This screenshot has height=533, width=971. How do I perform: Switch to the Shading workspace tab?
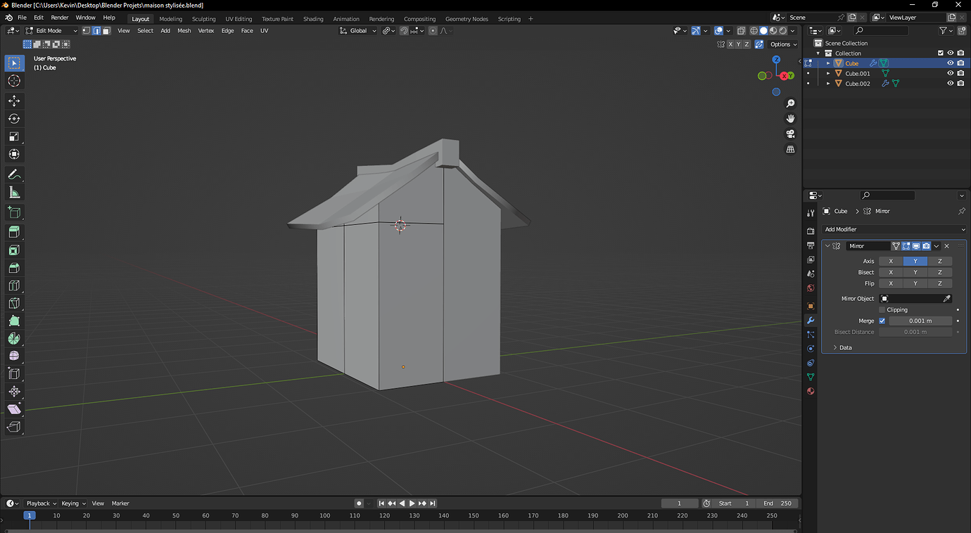point(313,19)
